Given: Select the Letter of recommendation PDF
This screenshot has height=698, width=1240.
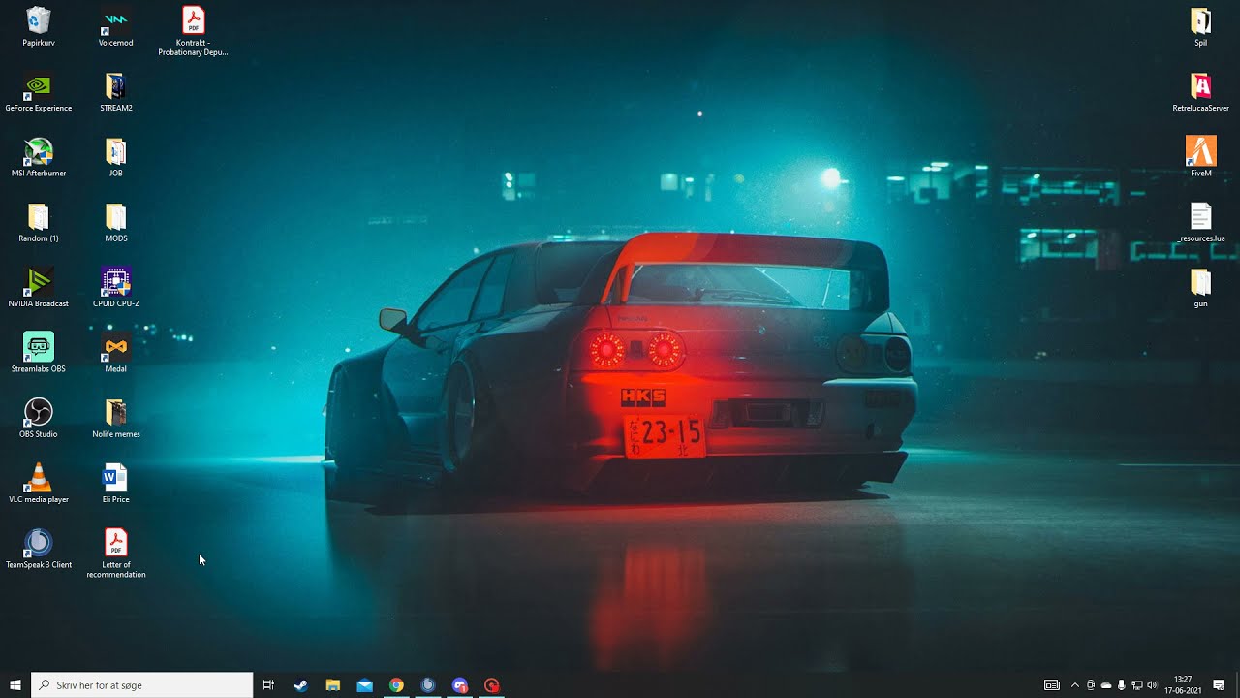Looking at the screenshot, I should tap(116, 554).
